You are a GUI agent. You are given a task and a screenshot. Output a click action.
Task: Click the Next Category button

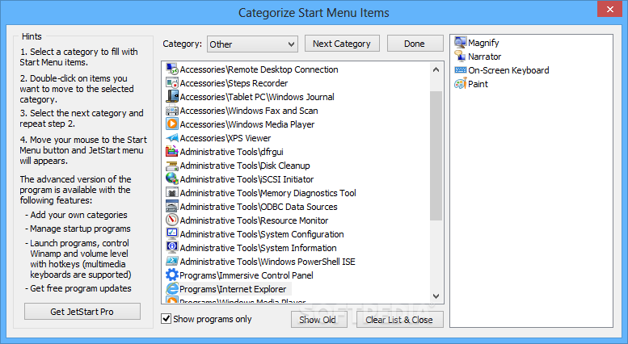tap(342, 44)
